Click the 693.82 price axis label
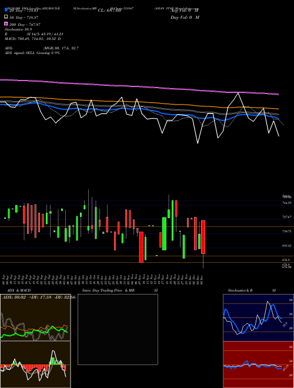Viewport: 294px width, 388px height. (x=287, y=246)
